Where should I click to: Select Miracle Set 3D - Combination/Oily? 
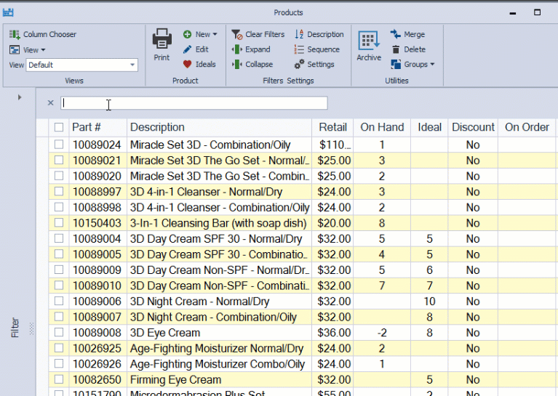coord(210,145)
